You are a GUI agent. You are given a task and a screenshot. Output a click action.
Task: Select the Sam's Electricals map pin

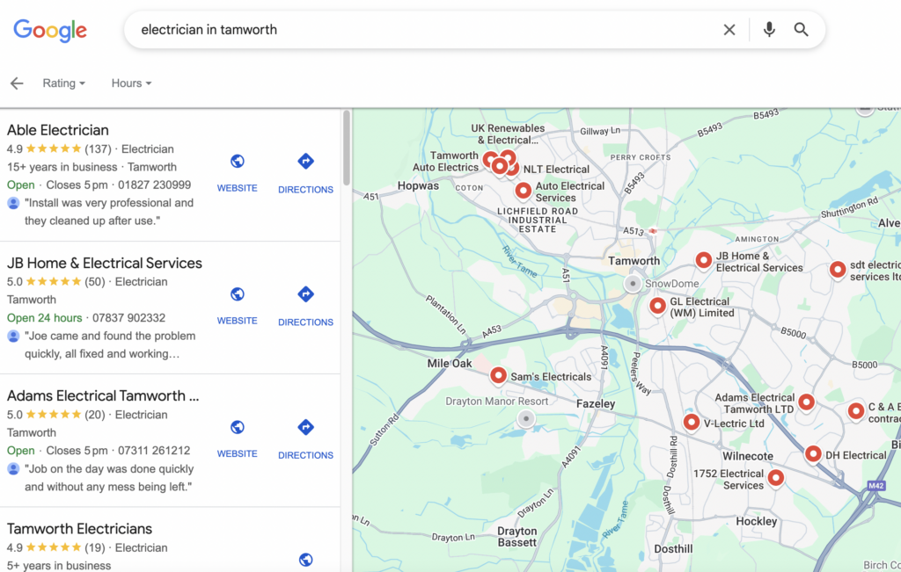498,375
